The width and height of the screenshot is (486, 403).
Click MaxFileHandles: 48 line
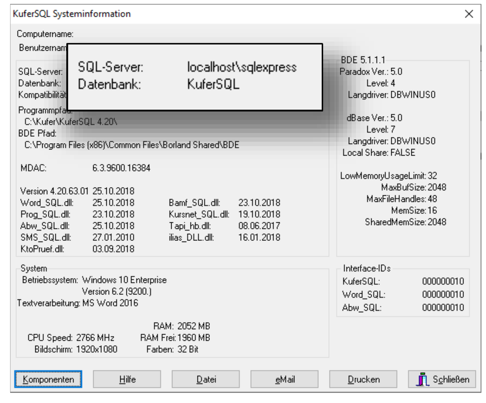[x=402, y=199]
